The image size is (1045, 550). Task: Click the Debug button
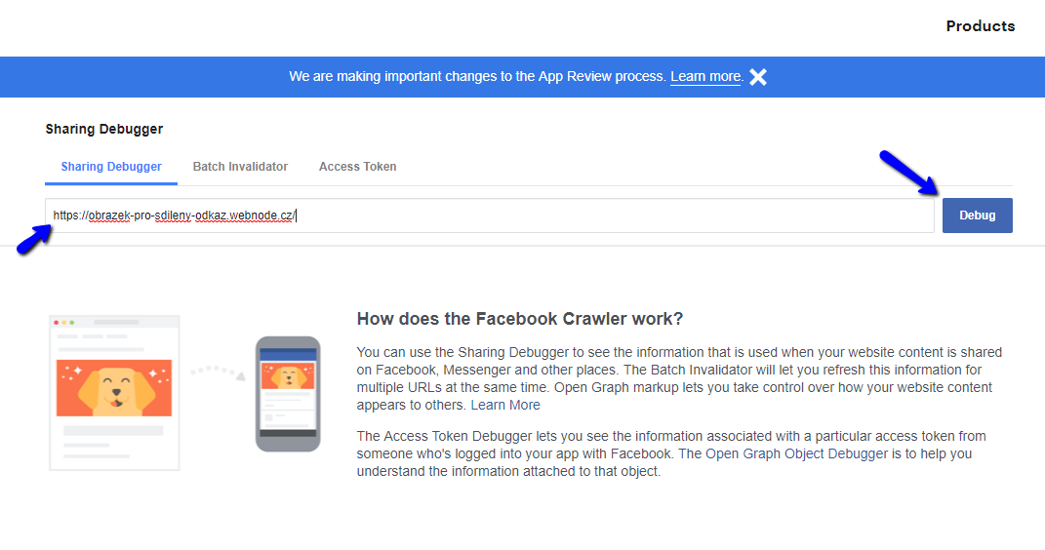coord(977,216)
